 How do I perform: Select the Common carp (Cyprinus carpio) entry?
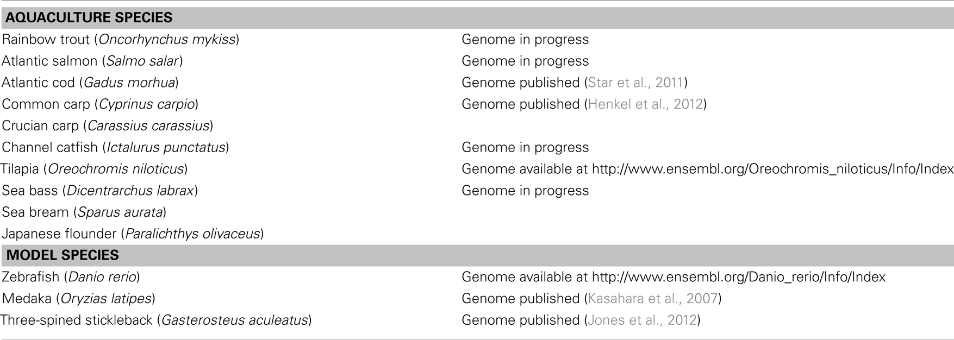(100, 104)
